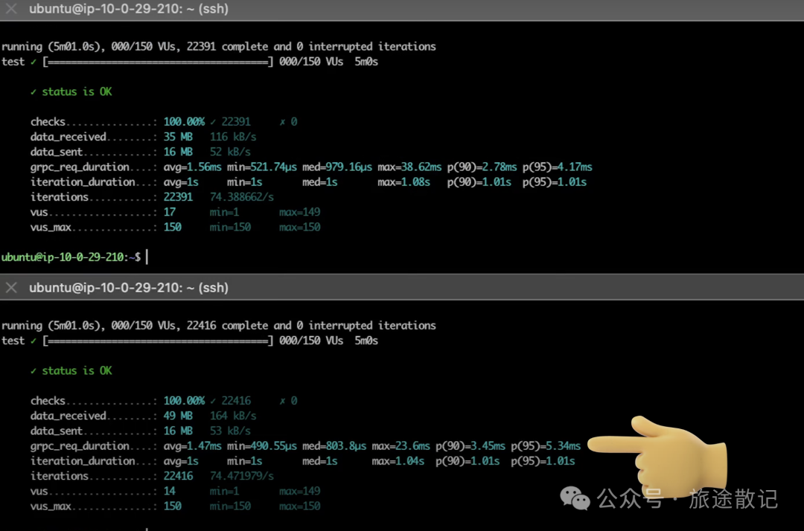This screenshot has width=804, height=531.
Task: Click lower p(90)=3.45ms value
Action: click(470, 446)
